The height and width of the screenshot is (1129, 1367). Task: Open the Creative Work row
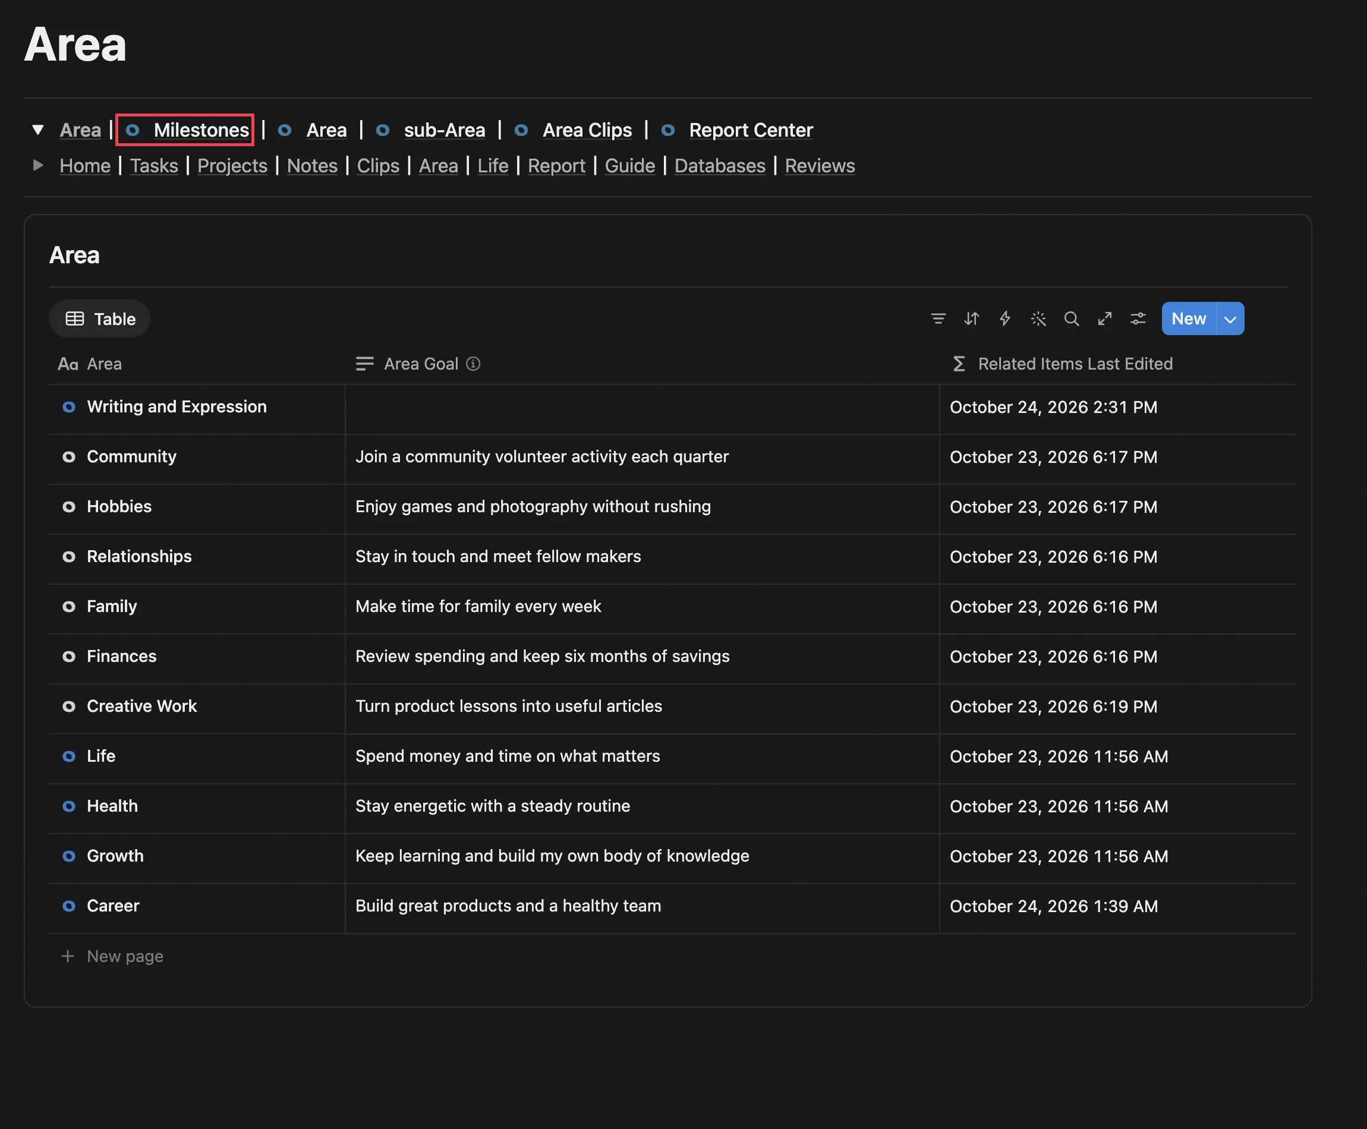click(142, 707)
